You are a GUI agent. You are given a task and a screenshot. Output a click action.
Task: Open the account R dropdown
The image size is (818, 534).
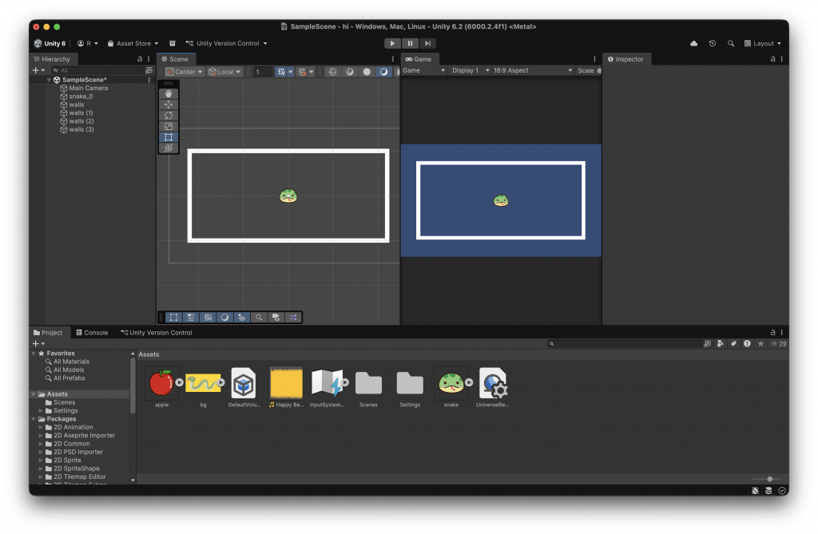click(x=88, y=43)
